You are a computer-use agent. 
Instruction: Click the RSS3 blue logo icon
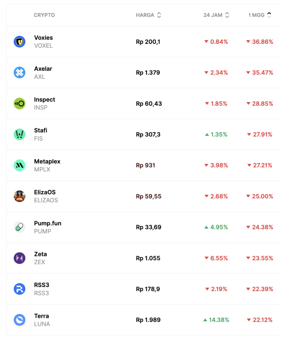pos(19,289)
